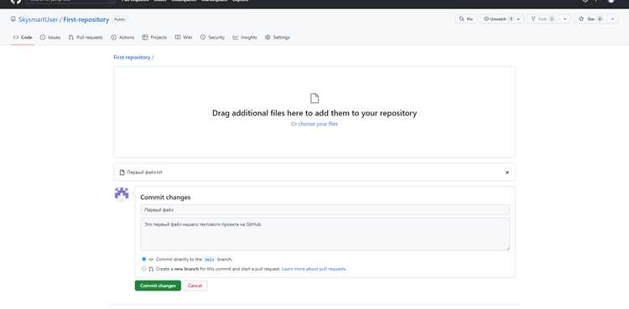Click the file icon in the drop zone
629x309 pixels.
pos(314,98)
